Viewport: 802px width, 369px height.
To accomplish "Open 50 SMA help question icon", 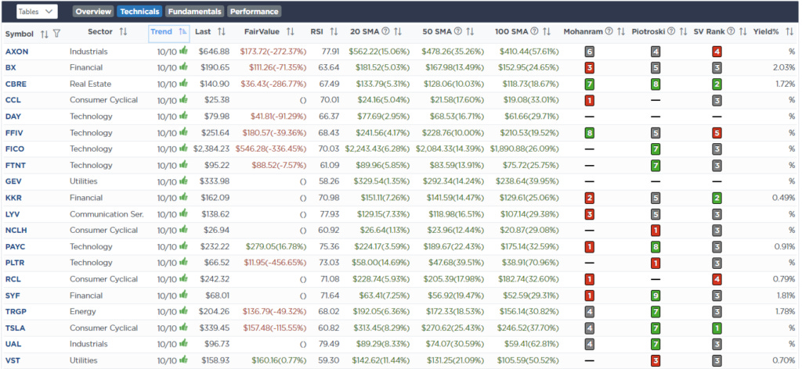I will 457,31.
